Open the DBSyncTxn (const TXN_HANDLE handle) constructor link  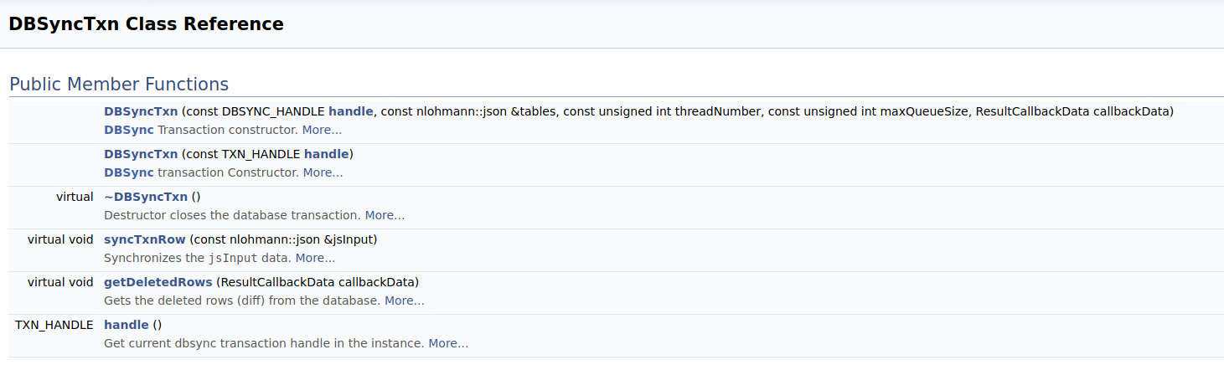click(x=141, y=154)
